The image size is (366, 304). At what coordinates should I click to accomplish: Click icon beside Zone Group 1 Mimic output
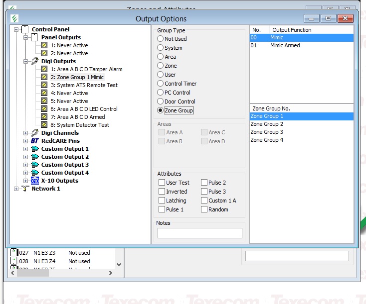pos(44,77)
